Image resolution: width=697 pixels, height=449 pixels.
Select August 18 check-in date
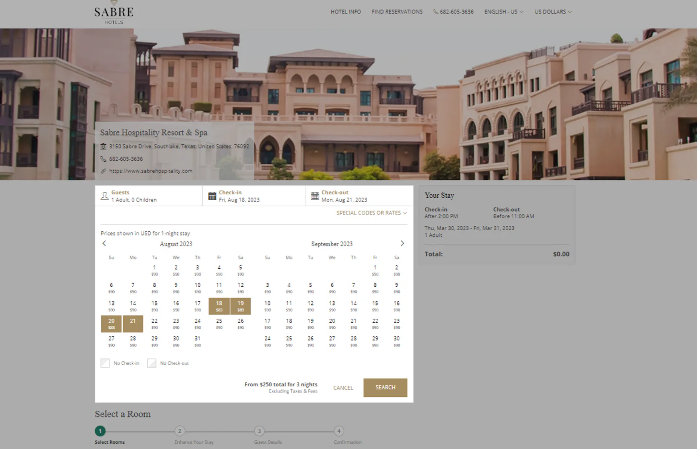219,306
